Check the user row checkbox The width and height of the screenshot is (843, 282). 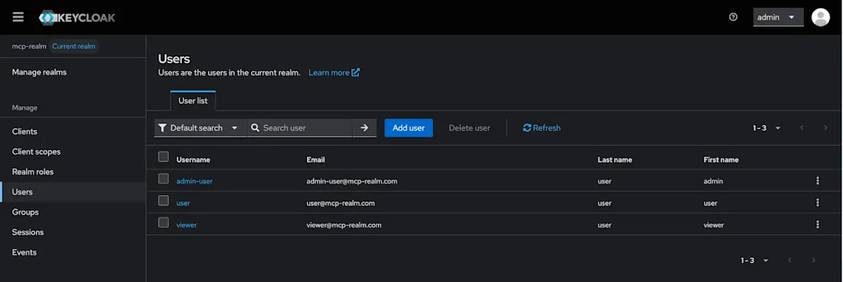tap(164, 201)
